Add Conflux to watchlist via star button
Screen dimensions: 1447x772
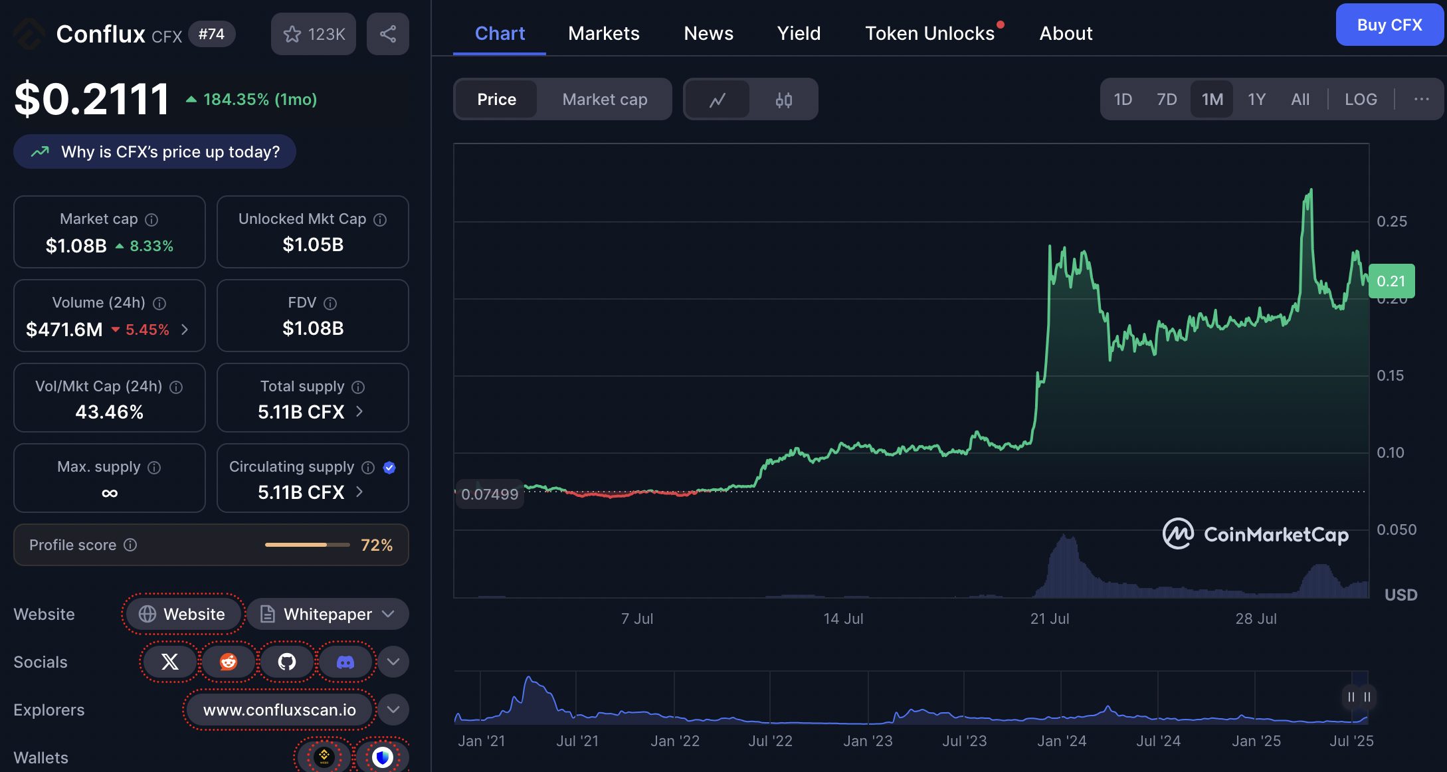314,34
